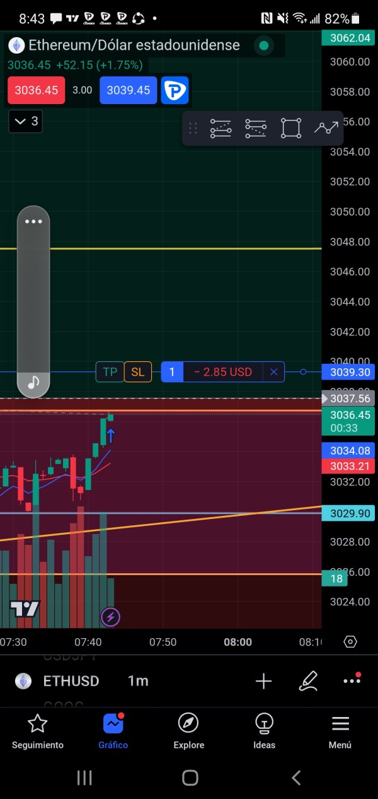Open the Explore tab

pos(188,732)
